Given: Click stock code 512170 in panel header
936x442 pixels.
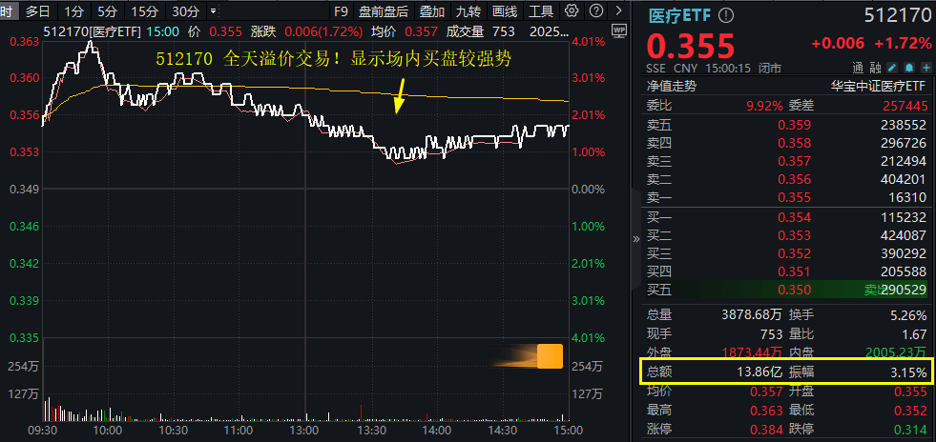Looking at the screenshot, I should pyautogui.click(x=897, y=16).
